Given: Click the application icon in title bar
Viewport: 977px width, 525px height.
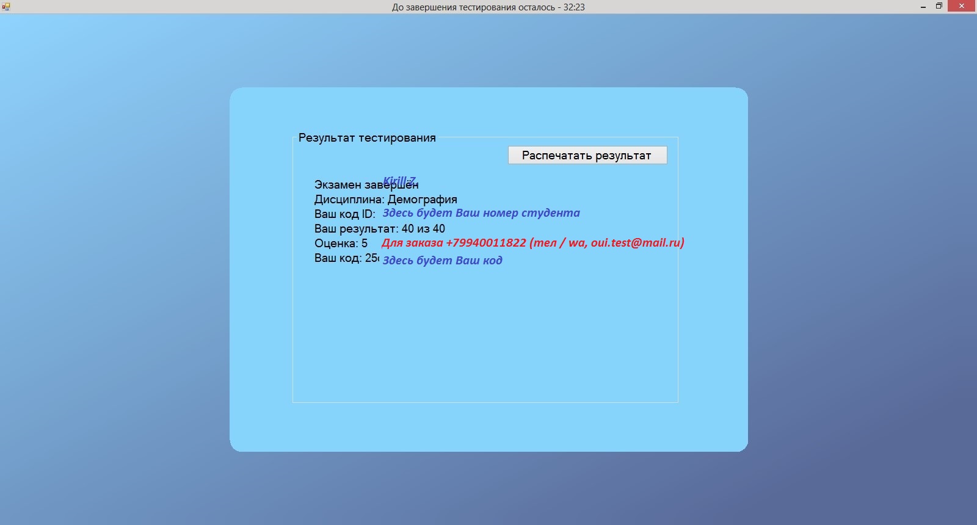Looking at the screenshot, I should coord(6,7).
